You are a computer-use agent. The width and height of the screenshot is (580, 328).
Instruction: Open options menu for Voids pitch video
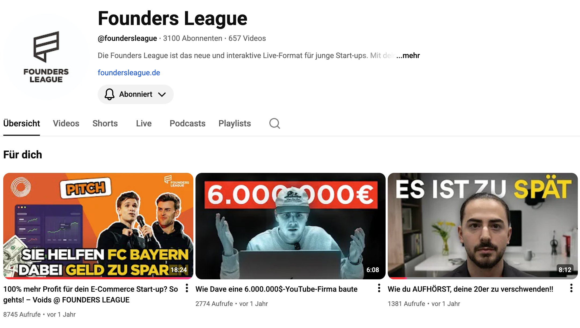pos(187,288)
